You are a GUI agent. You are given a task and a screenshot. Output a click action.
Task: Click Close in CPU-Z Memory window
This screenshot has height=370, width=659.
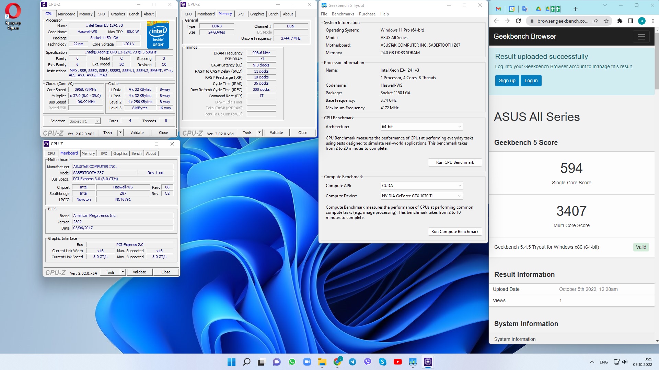point(303,133)
